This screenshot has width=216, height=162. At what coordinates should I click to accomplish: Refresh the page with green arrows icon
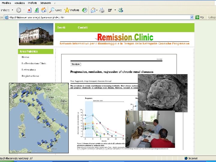coord(37,10)
